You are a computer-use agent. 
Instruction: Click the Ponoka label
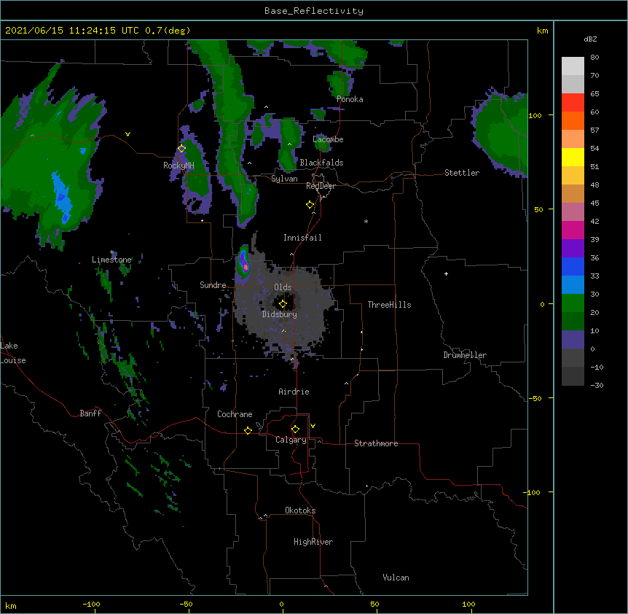(350, 99)
